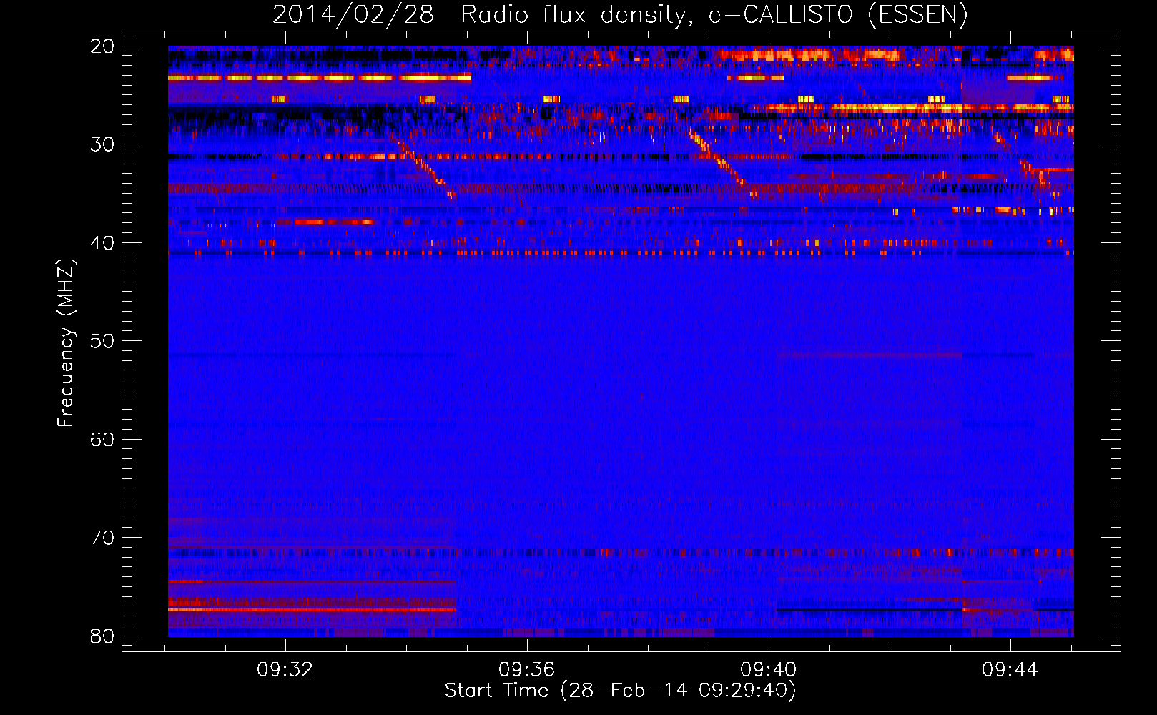Click the "09:40" time tick label
This screenshot has width=1157, height=715.
[x=769, y=670]
